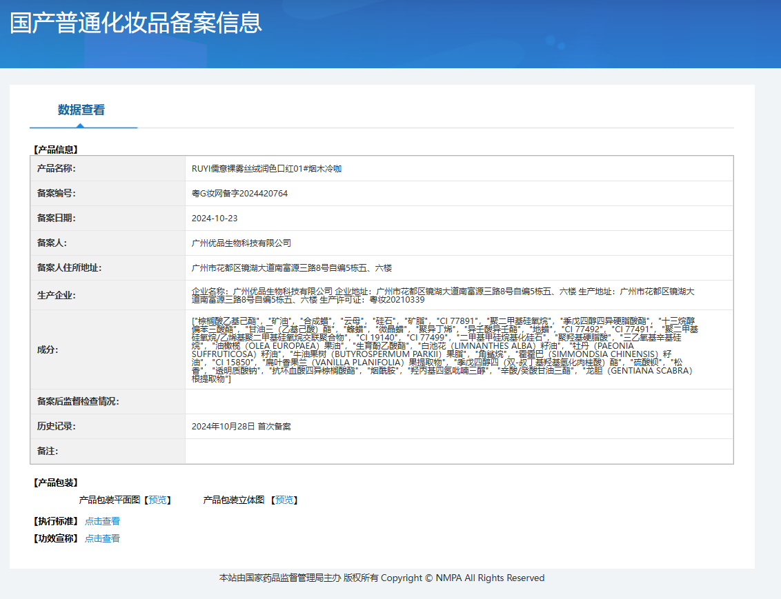Open 预览 link for 产品包装立体图
781x599 pixels.
click(x=284, y=500)
